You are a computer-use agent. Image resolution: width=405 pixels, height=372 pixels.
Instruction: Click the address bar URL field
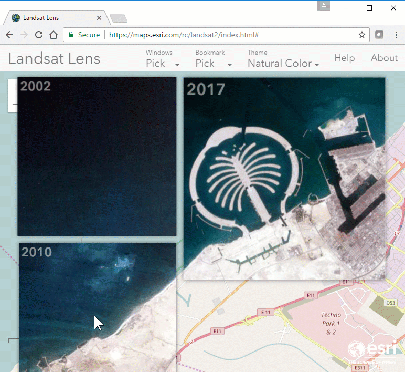click(217, 35)
